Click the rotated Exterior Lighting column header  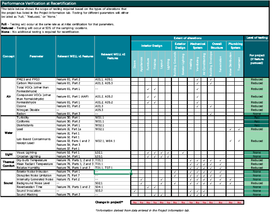pyautogui.click(x=183, y=64)
